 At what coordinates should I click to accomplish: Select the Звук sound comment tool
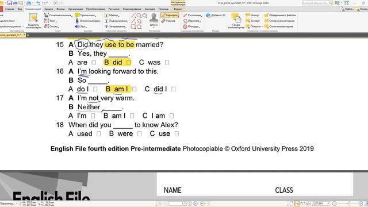tap(80, 26)
